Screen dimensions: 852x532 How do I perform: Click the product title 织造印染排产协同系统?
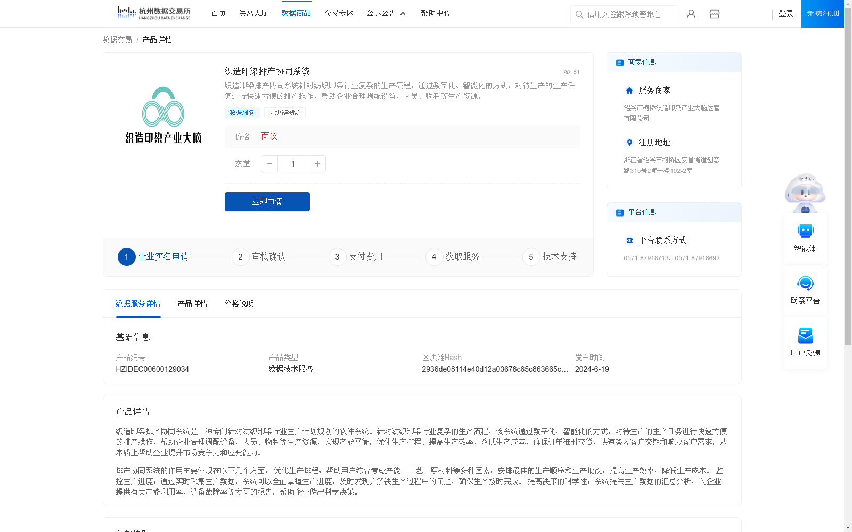(267, 71)
